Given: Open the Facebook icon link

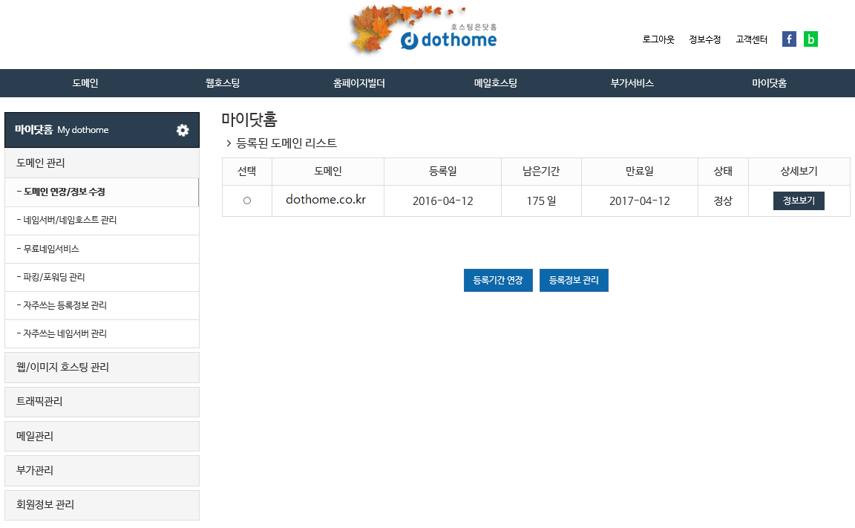Looking at the screenshot, I should pos(789,39).
